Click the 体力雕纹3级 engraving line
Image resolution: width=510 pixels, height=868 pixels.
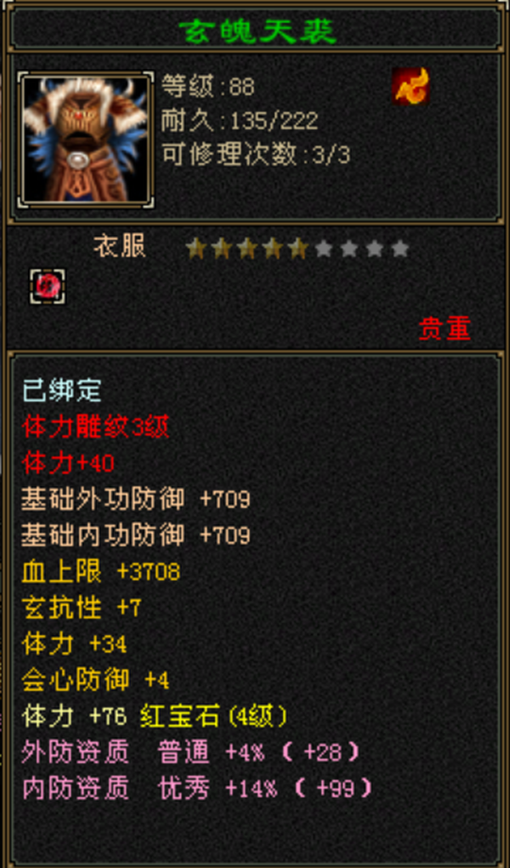[95, 427]
